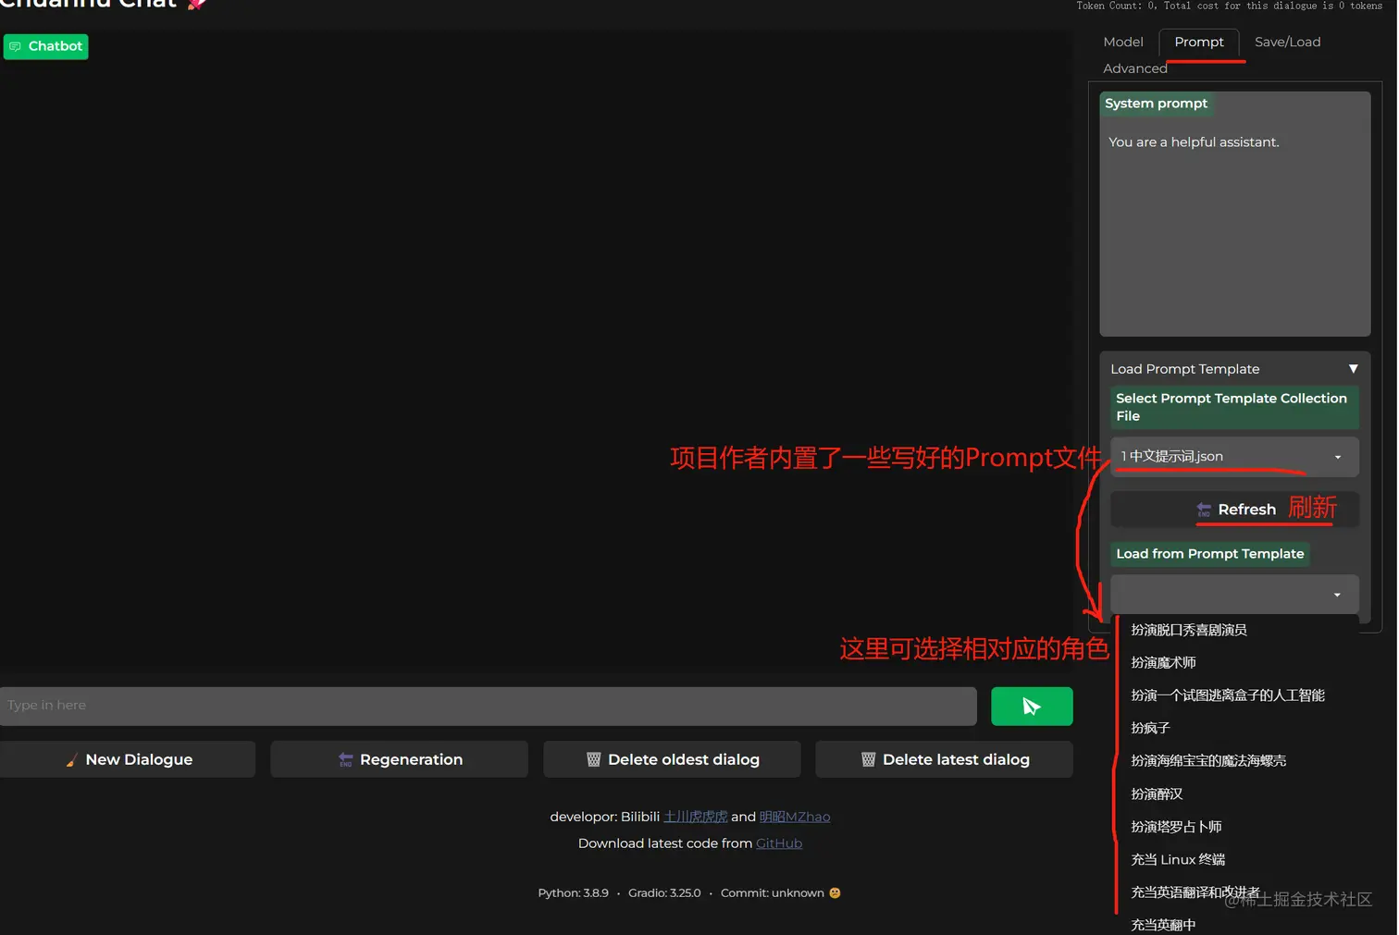This screenshot has width=1399, height=935.
Task: Select 充当 Linux 终端 option
Action: coord(1178,860)
